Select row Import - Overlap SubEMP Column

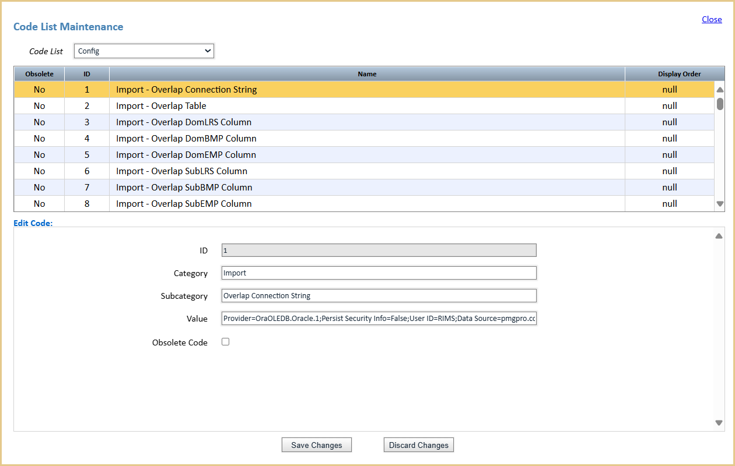point(364,204)
